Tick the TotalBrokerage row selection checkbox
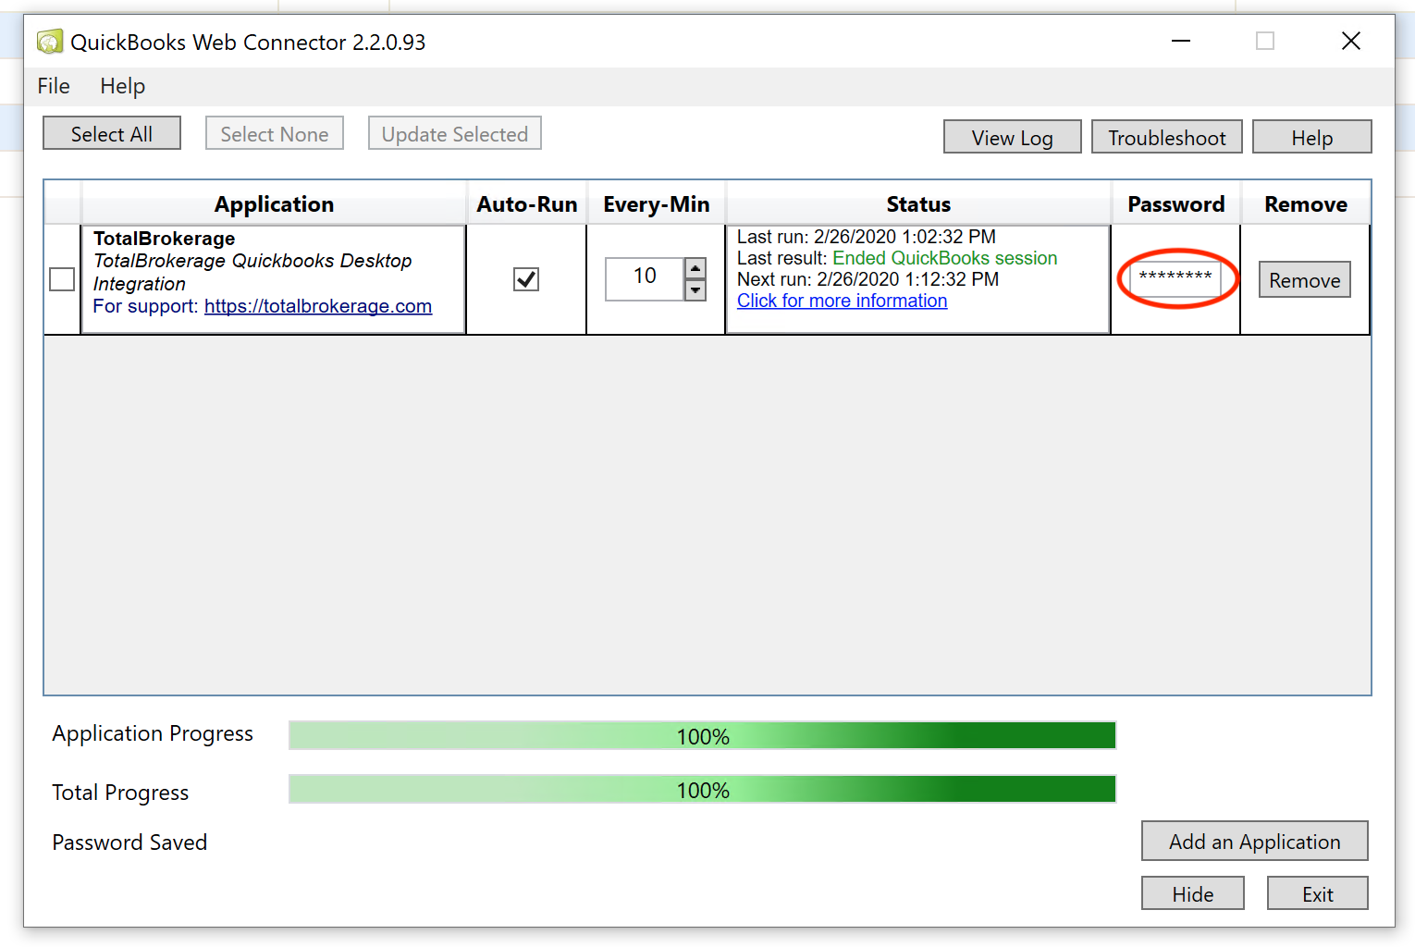Viewport: 1415px width, 947px height. point(62,279)
